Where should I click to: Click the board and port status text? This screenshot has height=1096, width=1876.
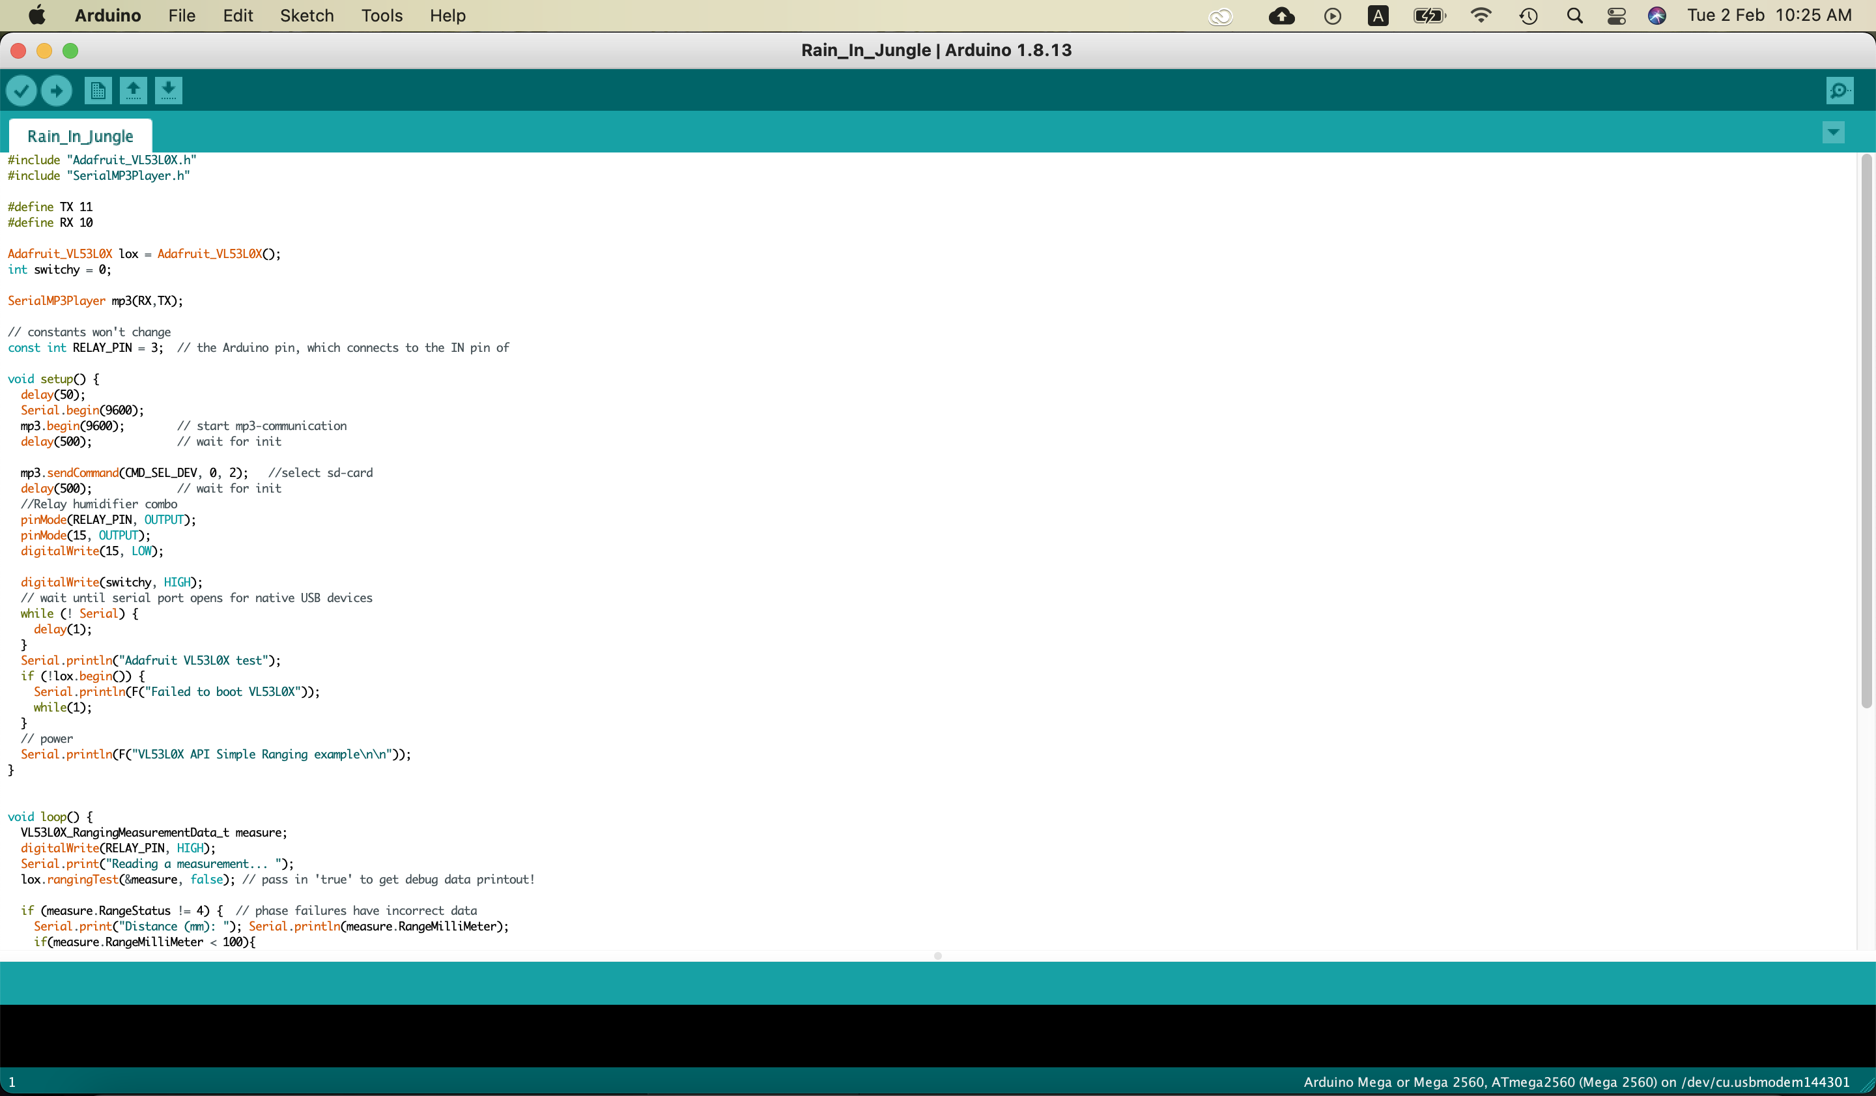(1576, 1082)
